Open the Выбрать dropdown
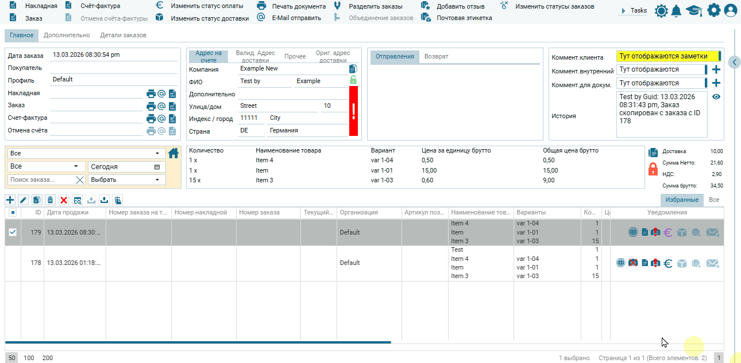The width and height of the screenshot is (741, 363). pos(126,179)
